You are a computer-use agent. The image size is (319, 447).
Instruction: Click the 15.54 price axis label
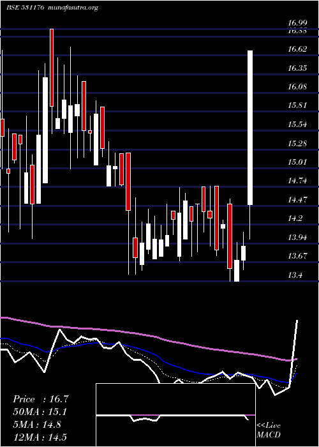297,125
